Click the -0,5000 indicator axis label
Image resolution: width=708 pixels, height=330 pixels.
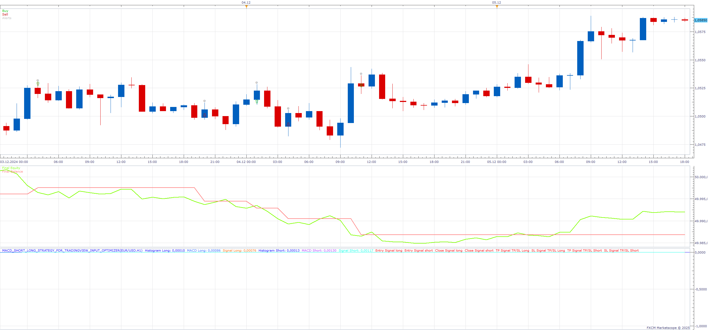tap(701, 289)
